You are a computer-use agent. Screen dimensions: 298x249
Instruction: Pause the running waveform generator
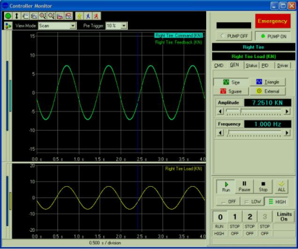244,187
